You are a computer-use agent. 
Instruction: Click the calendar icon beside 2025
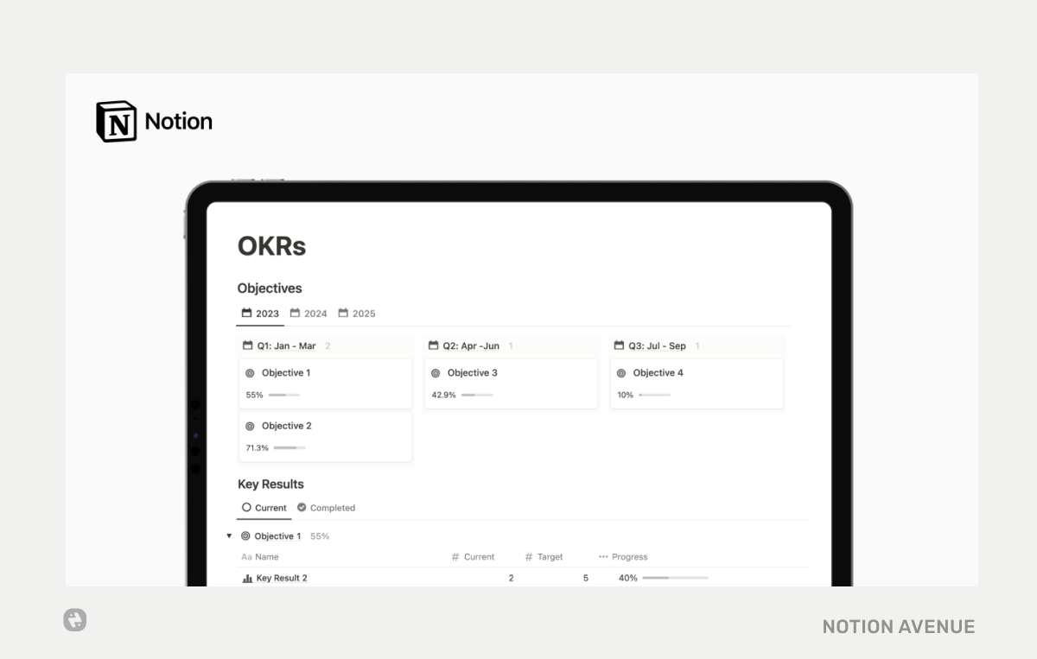[x=343, y=313]
